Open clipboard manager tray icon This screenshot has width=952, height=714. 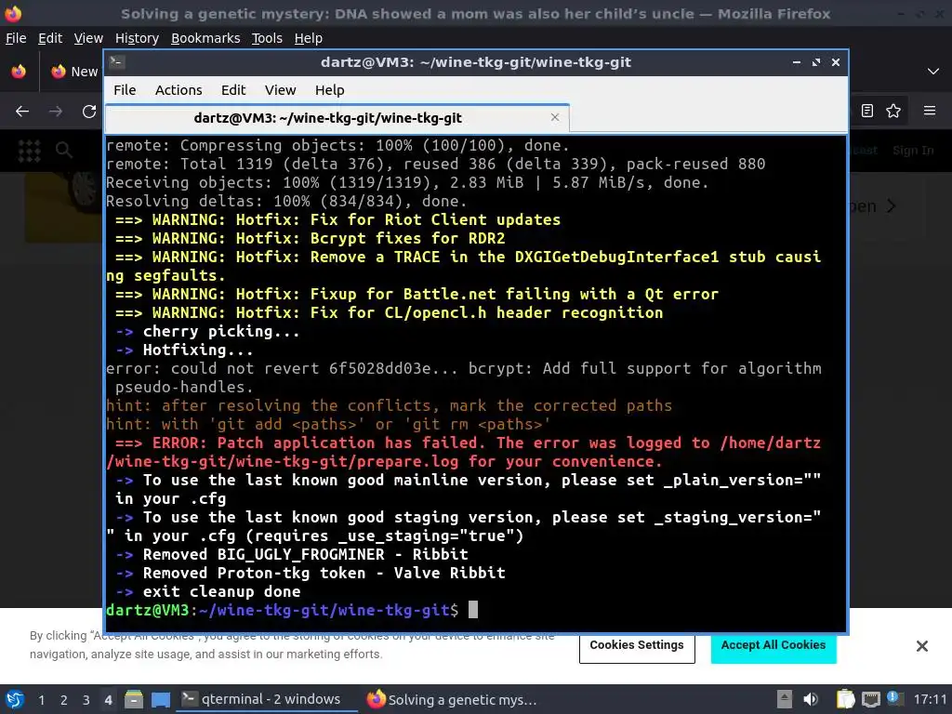click(845, 699)
